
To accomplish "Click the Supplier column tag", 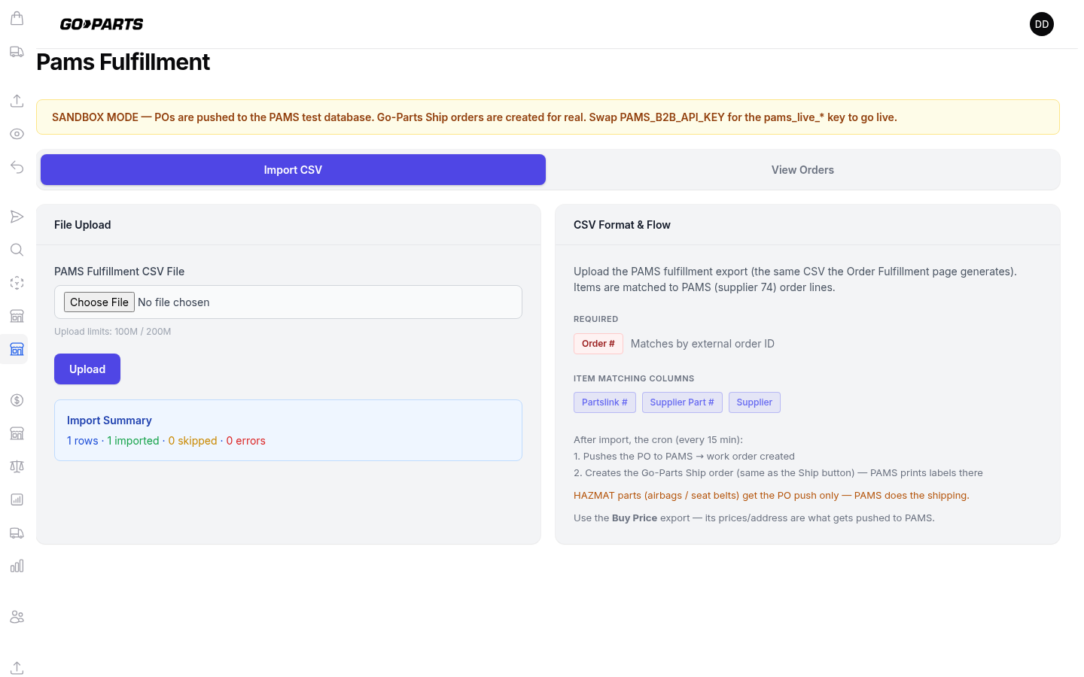I will [754, 402].
